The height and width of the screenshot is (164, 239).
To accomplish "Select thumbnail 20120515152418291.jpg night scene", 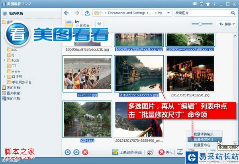I will (190, 74).
